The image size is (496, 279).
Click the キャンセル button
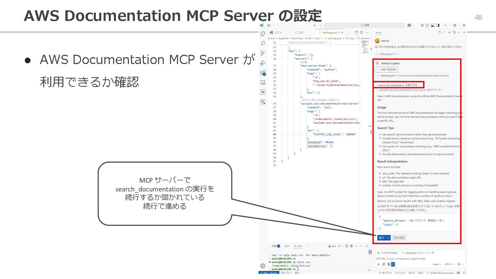coord(399,238)
